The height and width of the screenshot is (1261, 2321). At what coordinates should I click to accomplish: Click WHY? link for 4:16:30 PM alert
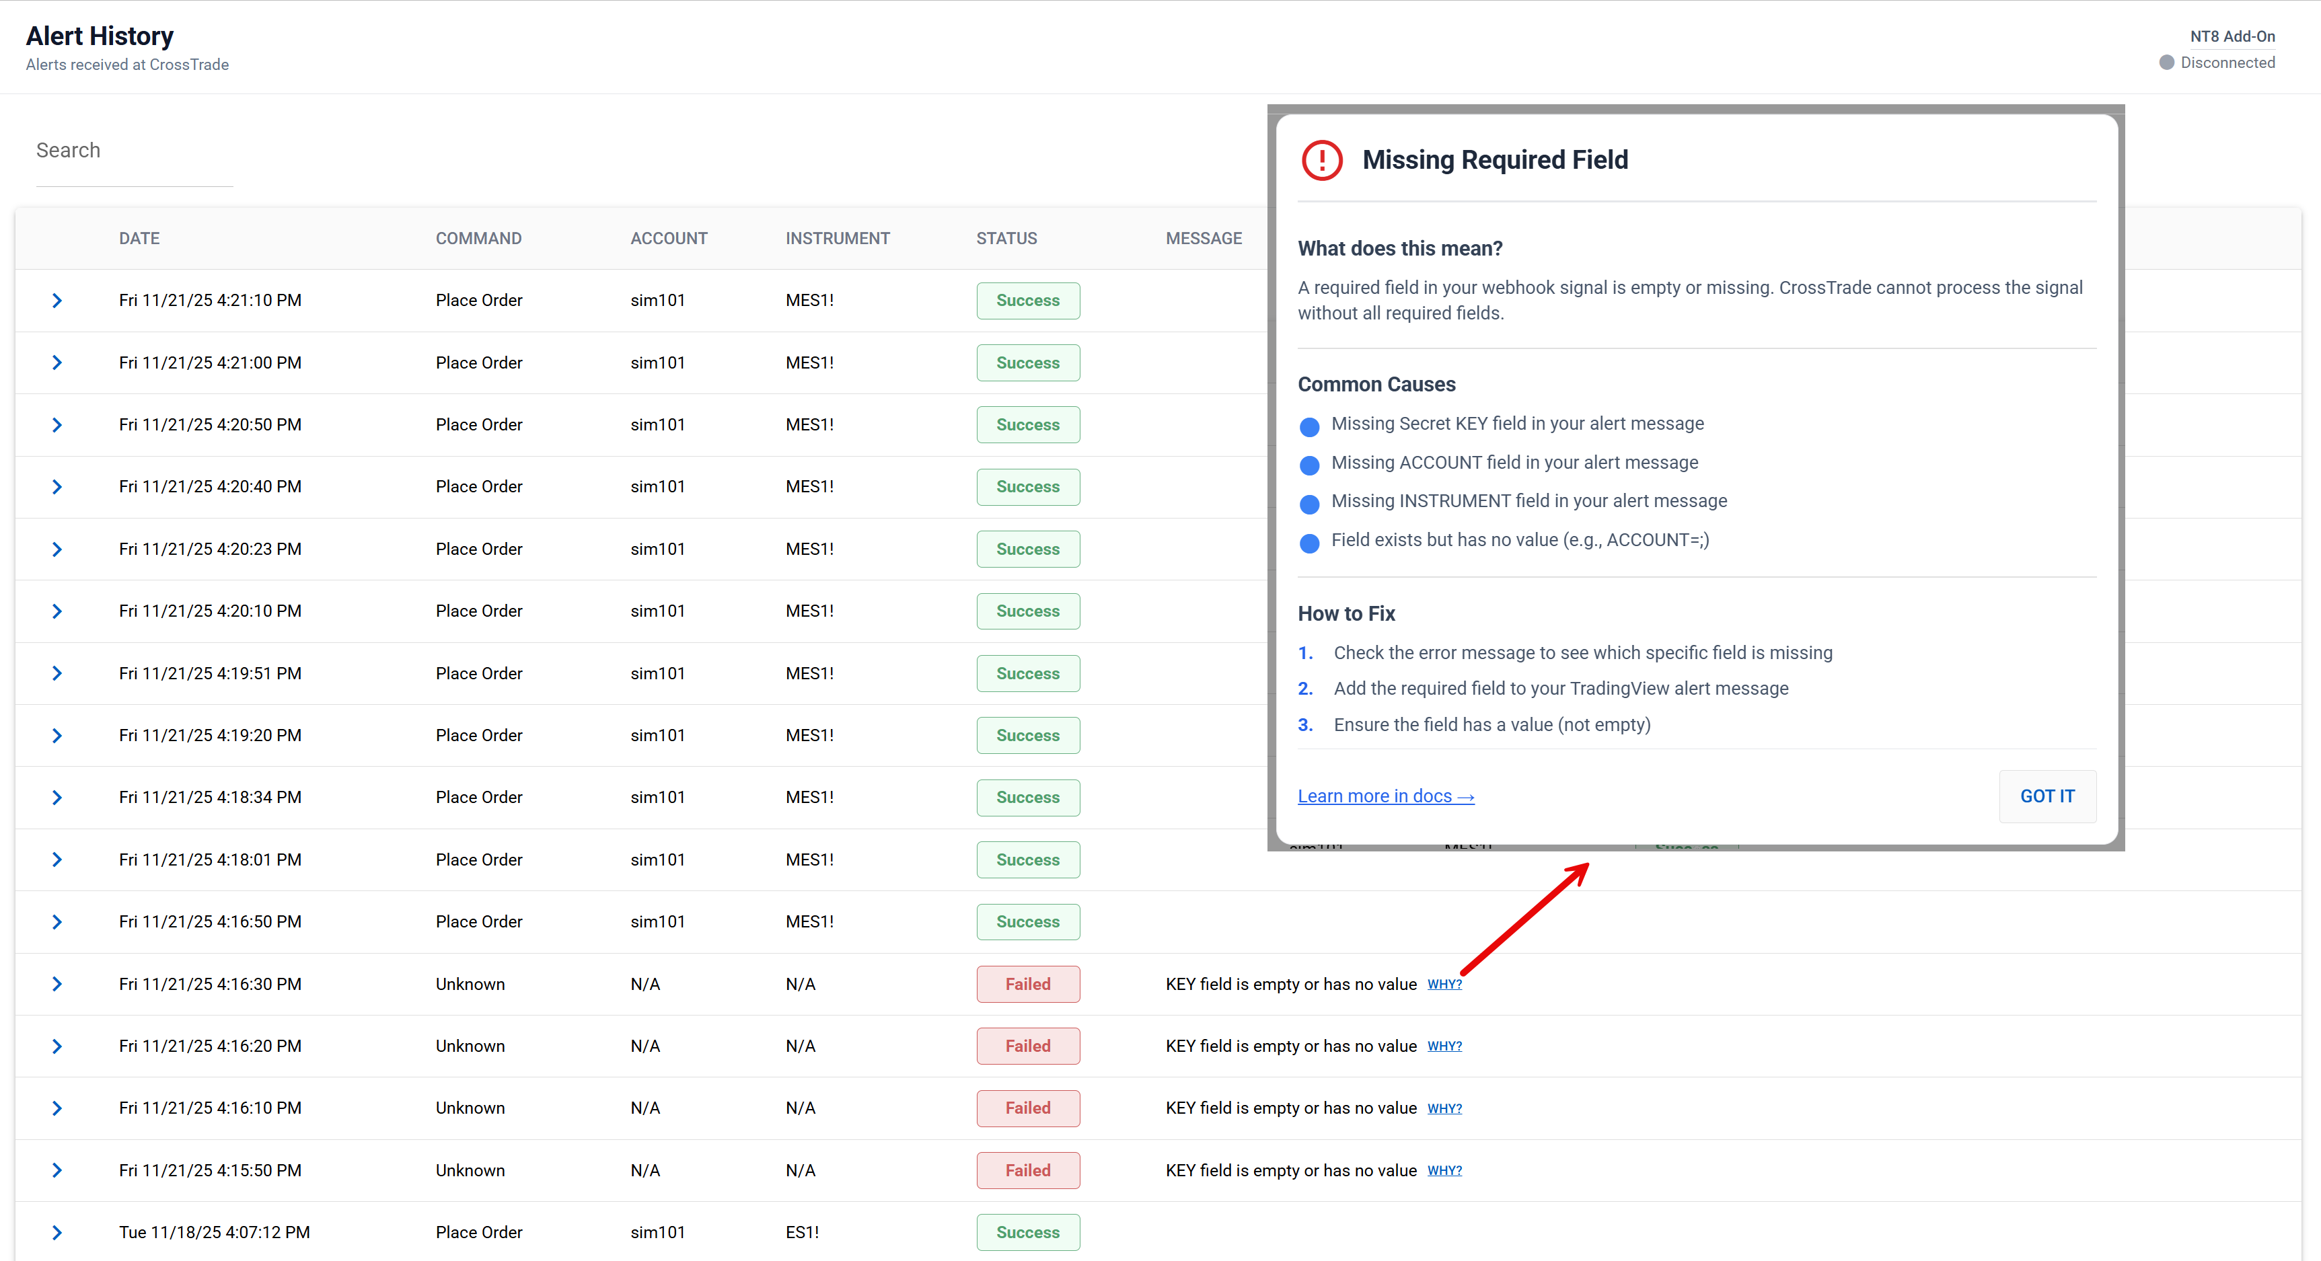pos(1444,983)
